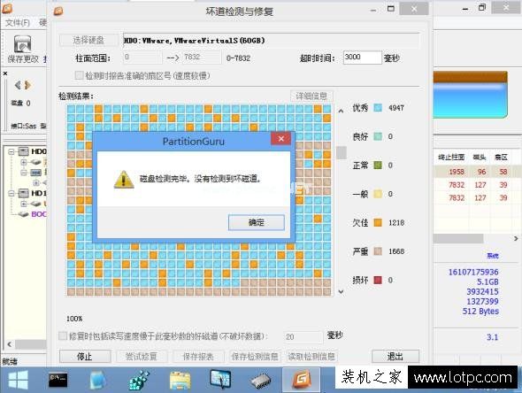Click forward arrow in main window disk navigator
The width and height of the screenshot is (522, 393).
[27, 85]
